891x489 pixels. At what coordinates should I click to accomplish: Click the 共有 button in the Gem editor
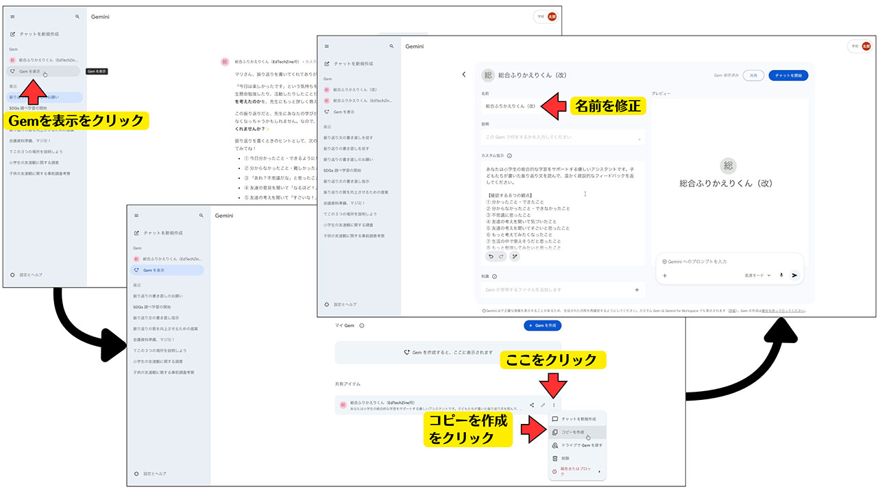click(753, 75)
